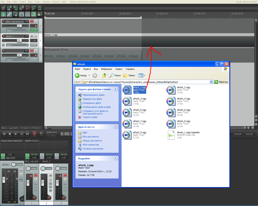This screenshot has width=258, height=206.
Task: Click the Up folder icon in Explorer
Action: tap(104, 75)
